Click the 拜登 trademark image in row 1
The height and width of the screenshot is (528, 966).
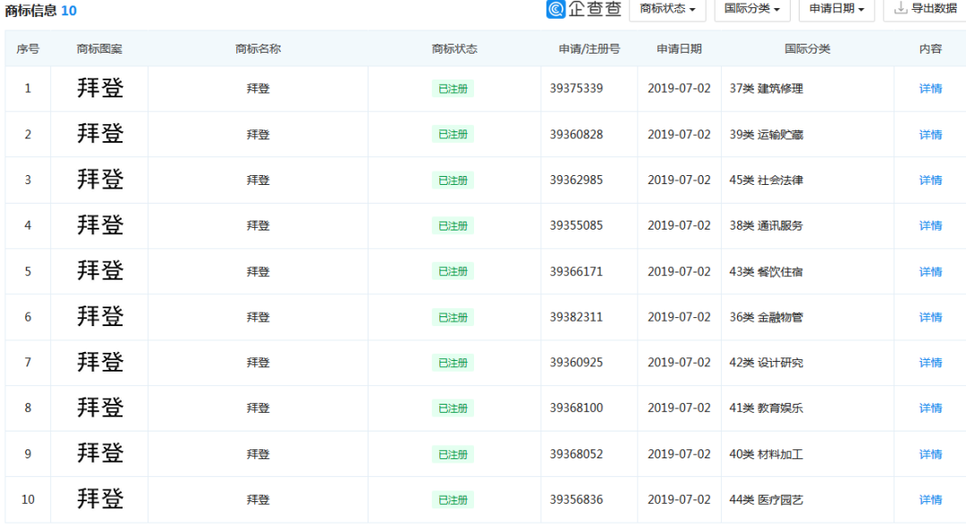[x=100, y=88]
